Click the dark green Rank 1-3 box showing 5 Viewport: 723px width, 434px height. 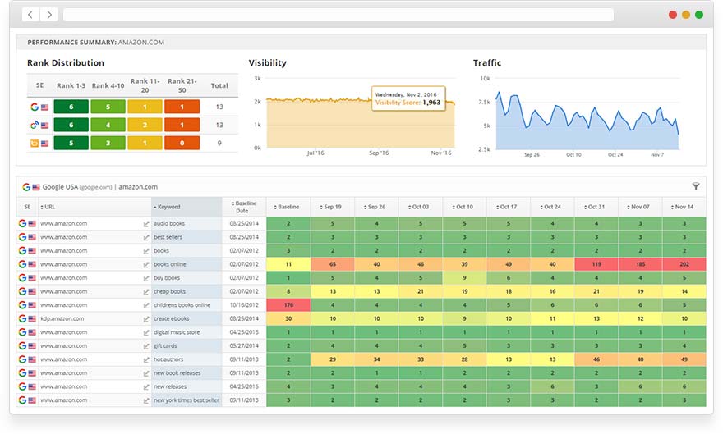(71, 144)
